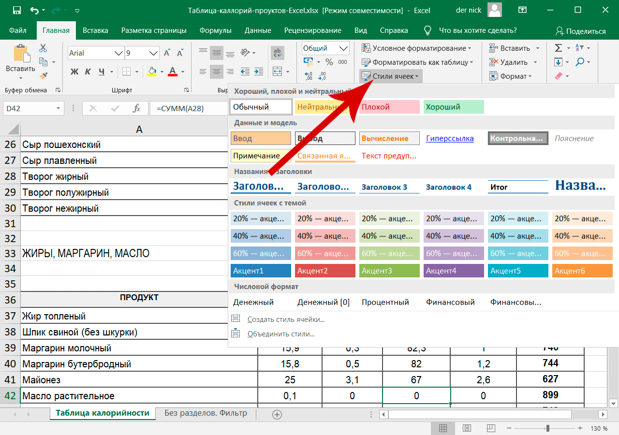Toggle center horizontal alignment
The width and height of the screenshot is (619, 435).
click(217, 72)
